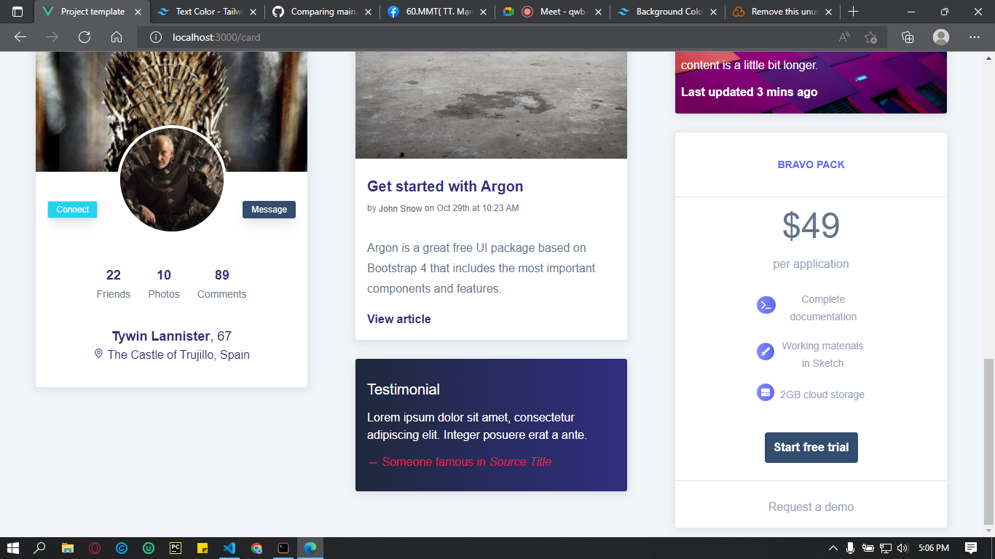View site information icon in address bar
Screen dimensions: 995x559
pos(155,37)
